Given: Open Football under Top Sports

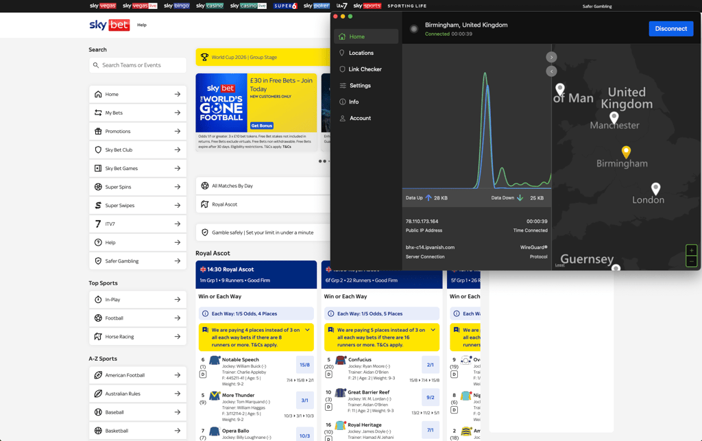Looking at the screenshot, I should click(x=137, y=318).
